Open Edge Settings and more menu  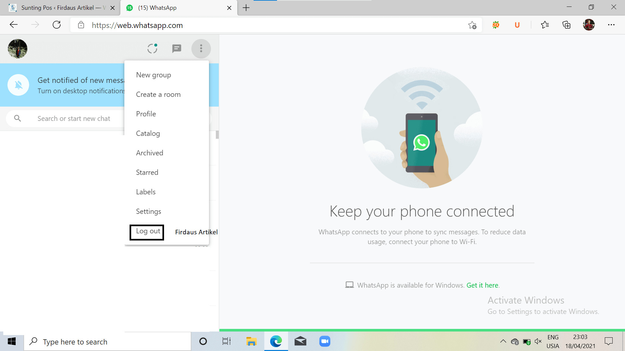coord(611,25)
